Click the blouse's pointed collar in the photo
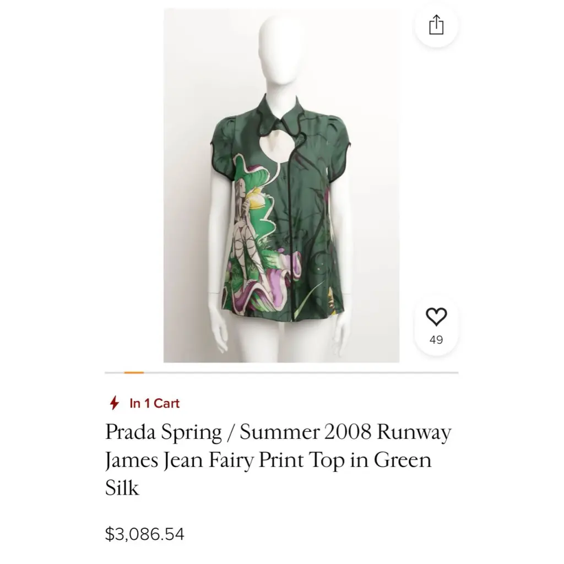Image resolution: width=564 pixels, height=564 pixels. click(280, 115)
